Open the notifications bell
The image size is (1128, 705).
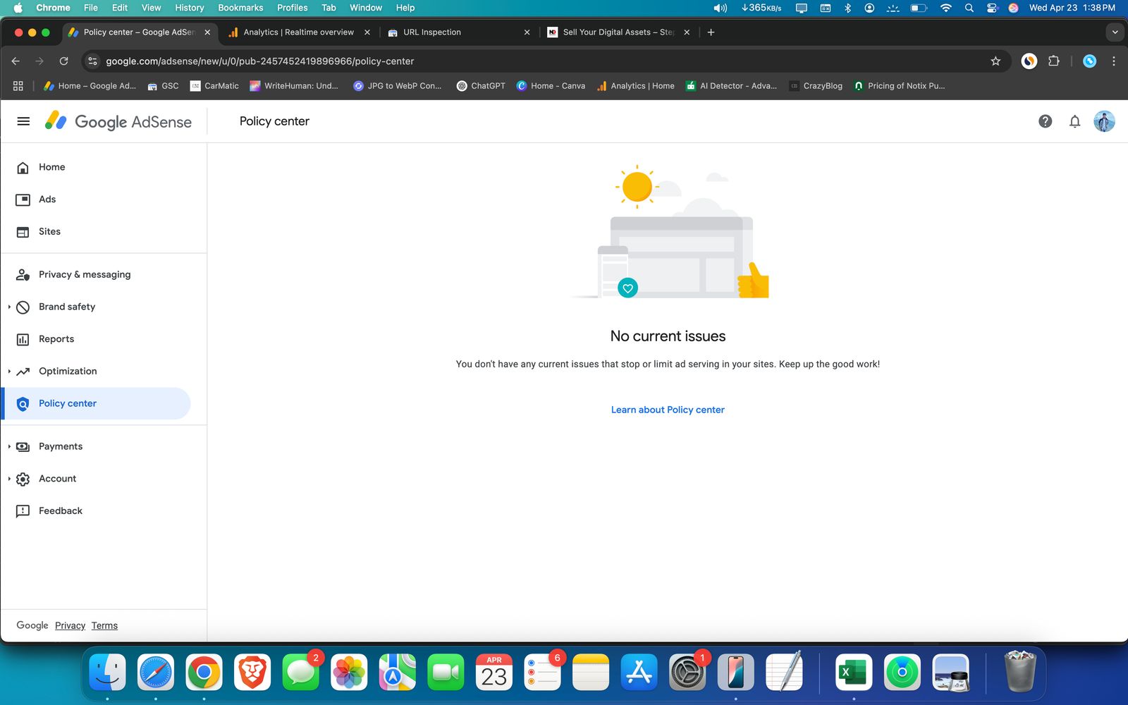[1074, 121]
